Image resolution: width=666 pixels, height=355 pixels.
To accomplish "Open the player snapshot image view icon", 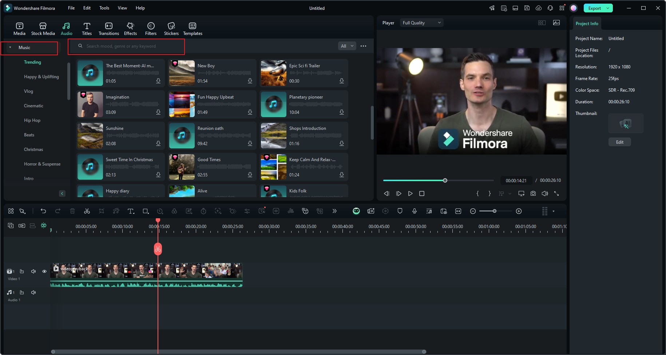I will point(556,23).
